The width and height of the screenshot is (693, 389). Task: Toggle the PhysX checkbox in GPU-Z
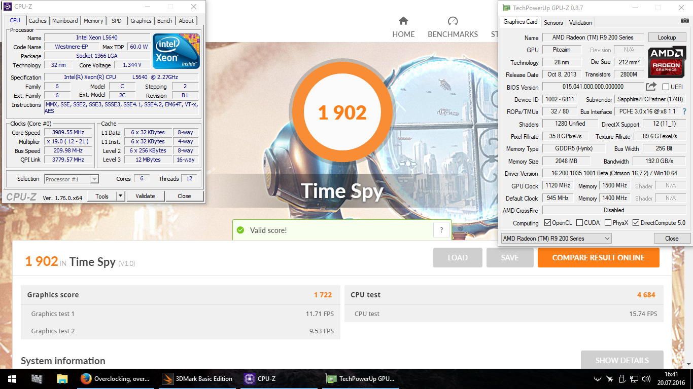(608, 223)
